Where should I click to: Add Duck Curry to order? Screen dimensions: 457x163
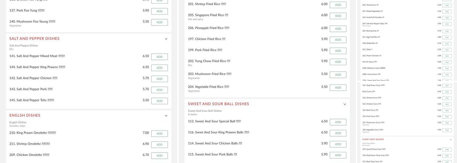click(447, 92)
